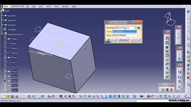This screenshot has height=107, width=191.
Task: Click the Print icon in bottom toolbar
Action: tap(16, 96)
